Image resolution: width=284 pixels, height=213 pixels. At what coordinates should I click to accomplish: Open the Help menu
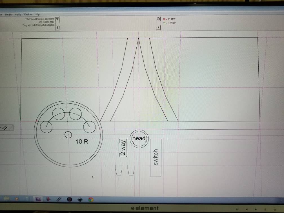[x=37, y=14]
